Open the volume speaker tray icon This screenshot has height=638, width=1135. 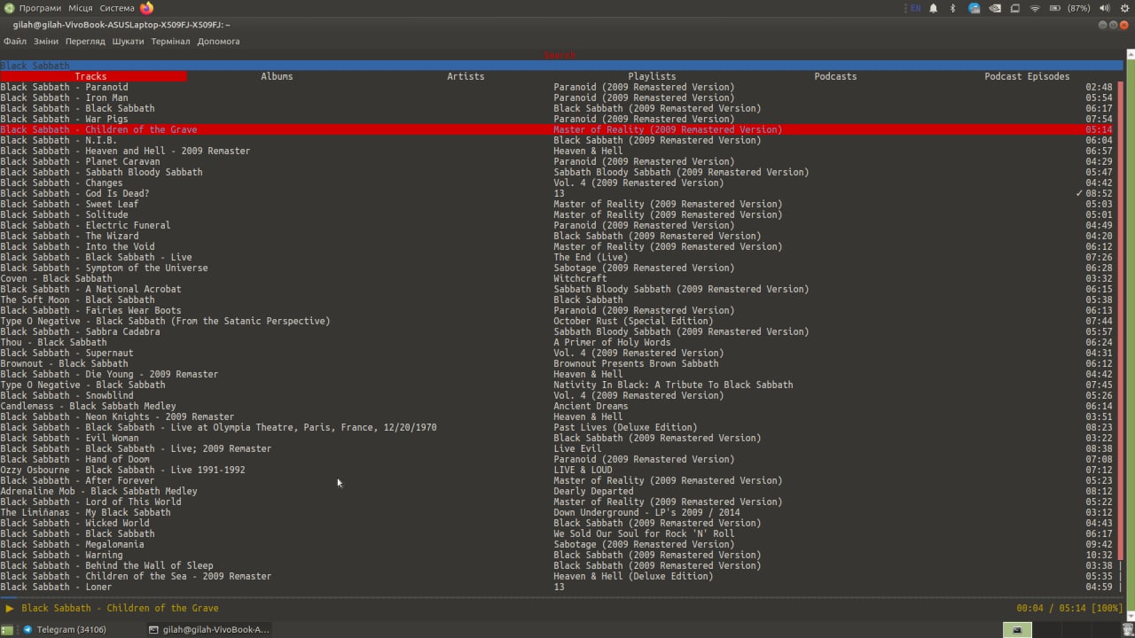coord(1105,8)
